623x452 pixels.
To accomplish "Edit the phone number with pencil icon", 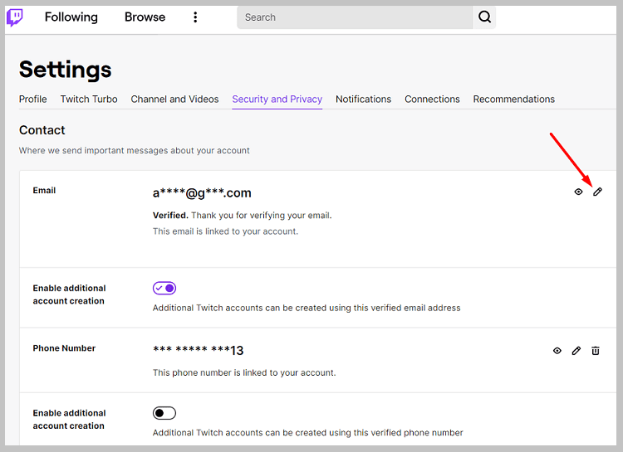I will [576, 351].
